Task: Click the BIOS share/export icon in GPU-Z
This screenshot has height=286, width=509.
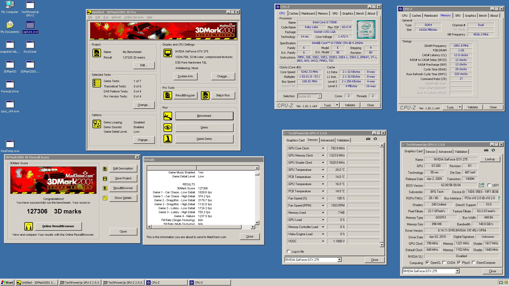Action: click(x=481, y=185)
